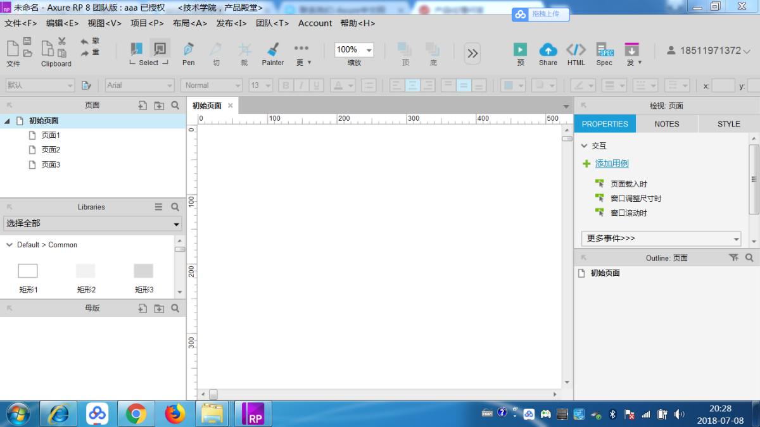
Task: Select the 窗口滚动时 event
Action: 629,213
